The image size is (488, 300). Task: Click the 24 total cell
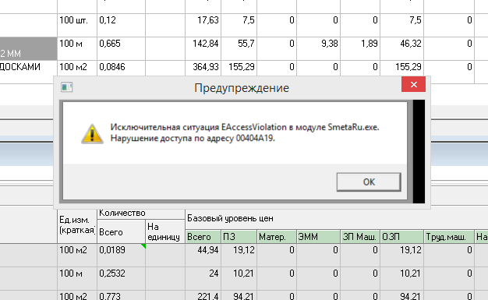pos(203,278)
